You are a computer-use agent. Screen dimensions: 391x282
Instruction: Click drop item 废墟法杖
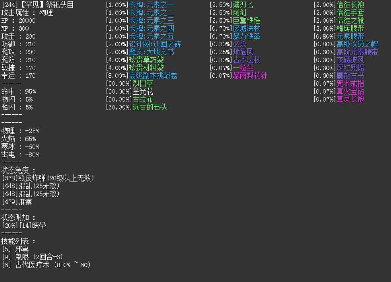(246, 29)
